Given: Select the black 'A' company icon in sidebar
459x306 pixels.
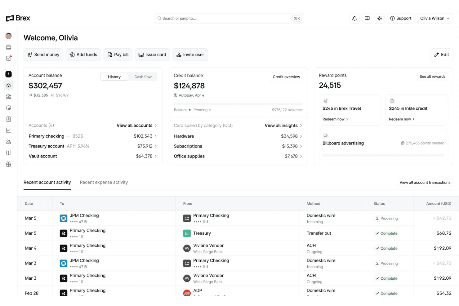Looking at the screenshot, I should pyautogui.click(x=9, y=74).
